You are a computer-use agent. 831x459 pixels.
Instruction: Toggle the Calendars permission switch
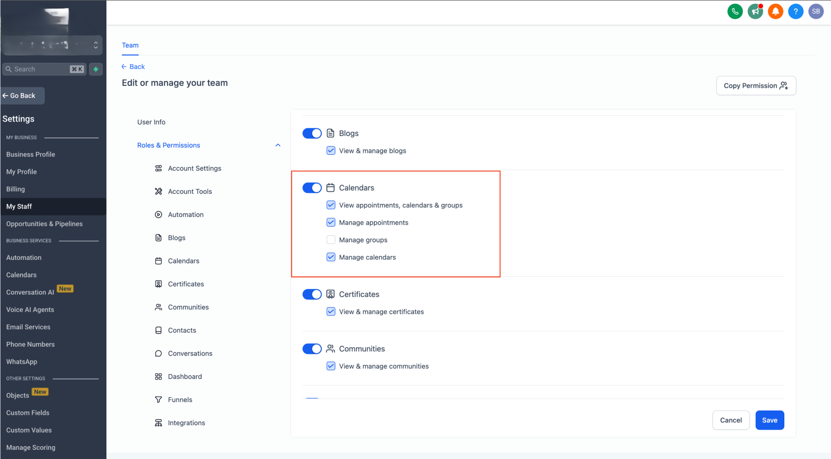pos(312,188)
